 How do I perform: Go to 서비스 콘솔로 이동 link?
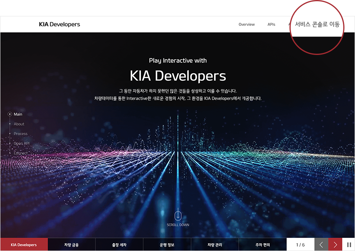coord(317,25)
